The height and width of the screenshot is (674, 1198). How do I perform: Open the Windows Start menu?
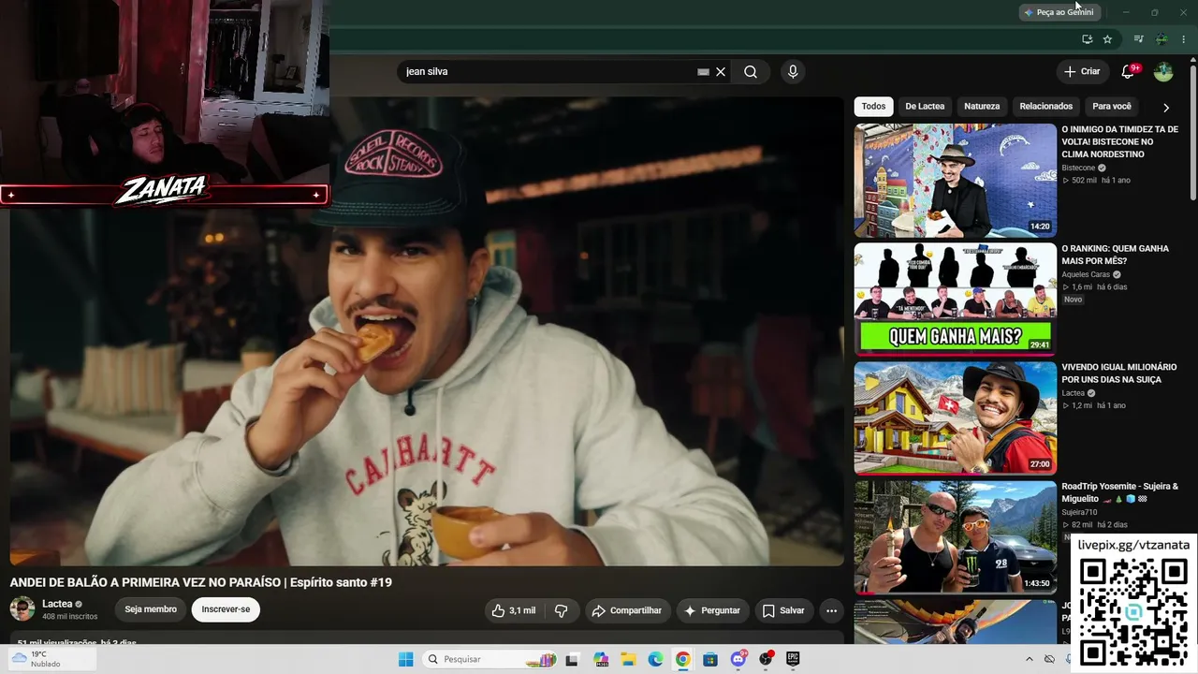[405, 659]
